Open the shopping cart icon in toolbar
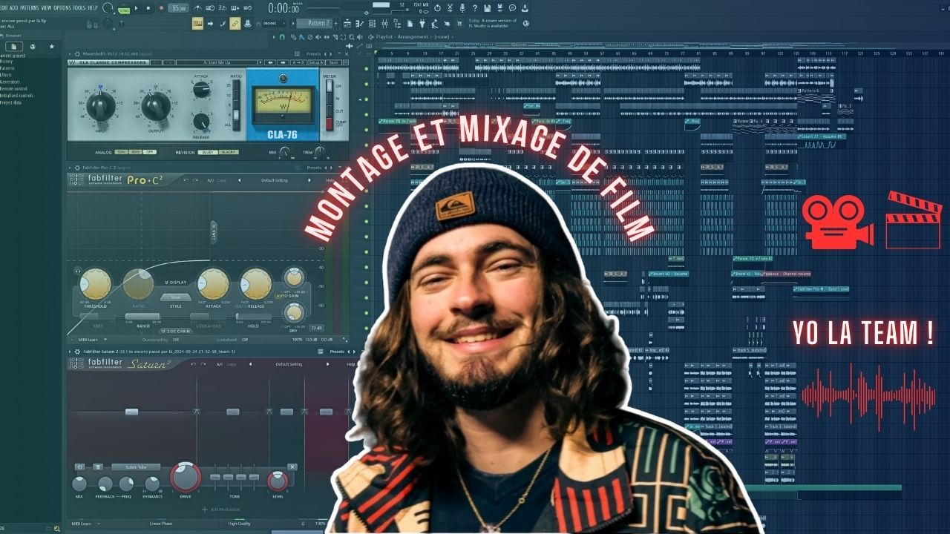The width and height of the screenshot is (950, 534). pyautogui.click(x=459, y=24)
